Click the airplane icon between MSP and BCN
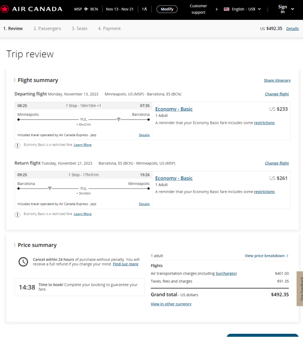Image resolution: width=303 pixels, height=337 pixels. tap(86, 9)
